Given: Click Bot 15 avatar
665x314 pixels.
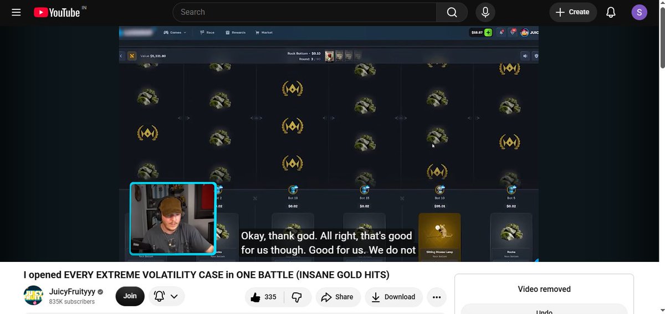Looking at the screenshot, I should tap(364, 190).
